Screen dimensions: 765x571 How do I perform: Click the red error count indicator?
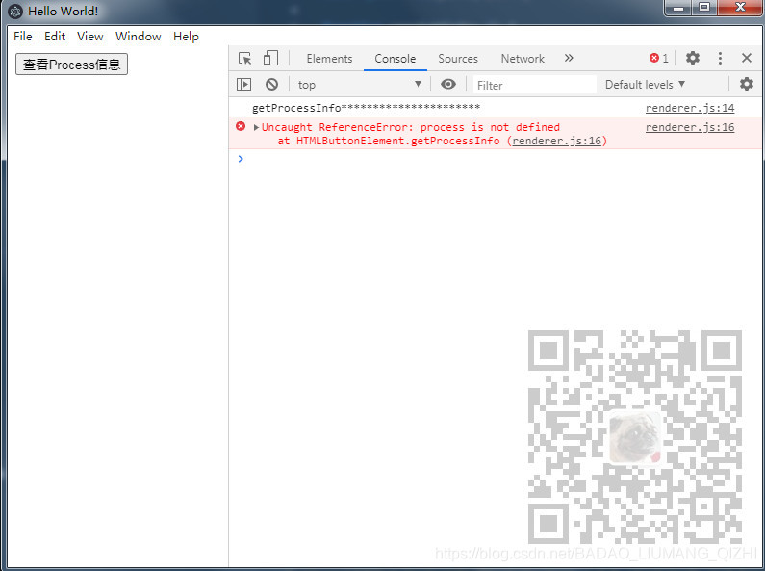point(658,58)
